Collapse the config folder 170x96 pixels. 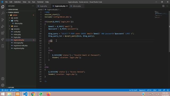click(x=16, y=21)
